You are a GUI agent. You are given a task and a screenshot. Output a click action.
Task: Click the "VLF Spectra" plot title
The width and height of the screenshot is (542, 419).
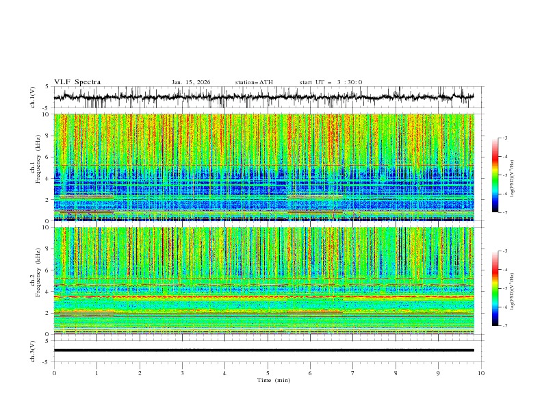click(77, 82)
